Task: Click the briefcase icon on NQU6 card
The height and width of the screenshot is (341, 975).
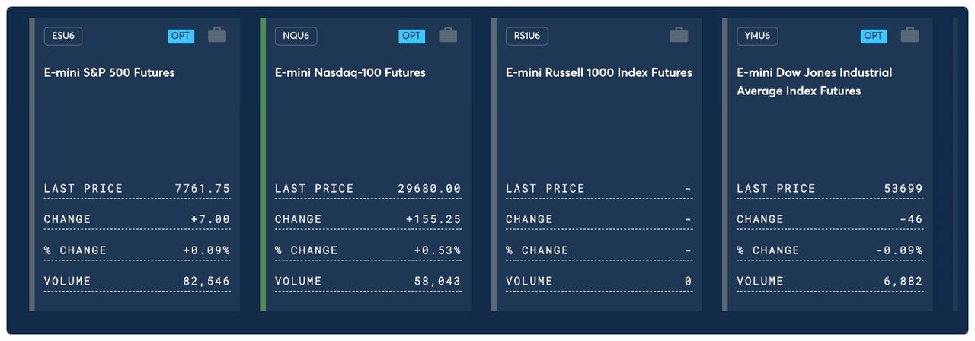Action: pos(448,35)
